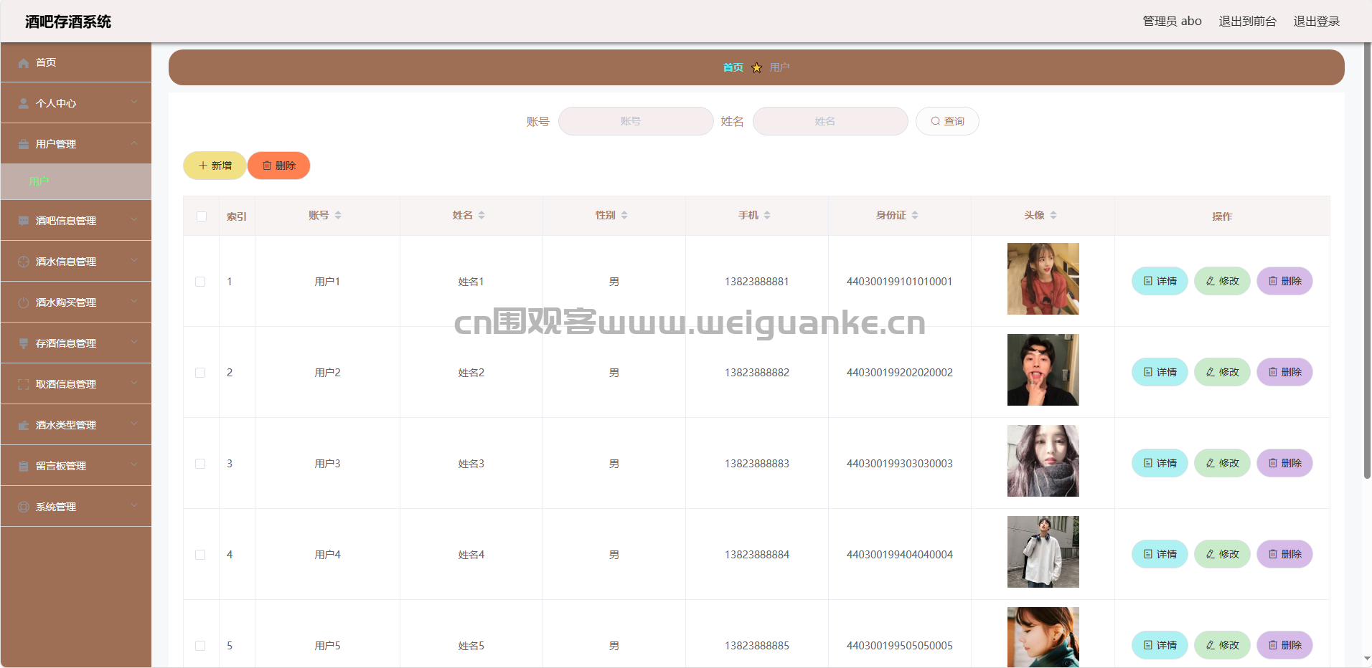
Task: Expand the 取酒信息管理 chevron
Action: [x=134, y=383]
